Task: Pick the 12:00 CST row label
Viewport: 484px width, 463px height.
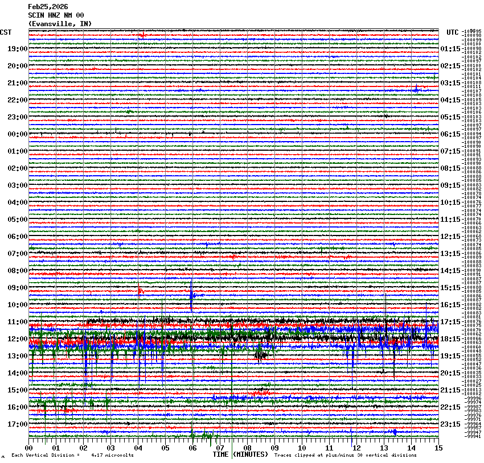Action: 18,339
